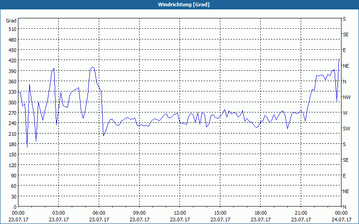Click the 150 degree axis label
Screen dimensions: 359x224
pos(13,155)
